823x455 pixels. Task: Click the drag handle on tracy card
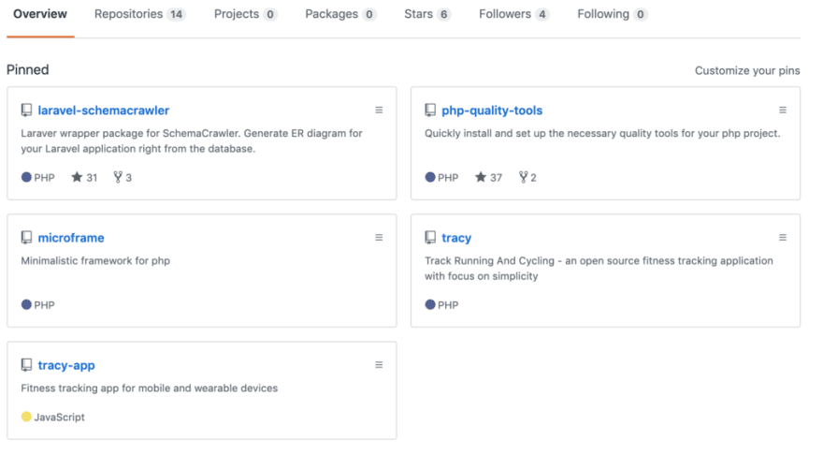tap(782, 238)
